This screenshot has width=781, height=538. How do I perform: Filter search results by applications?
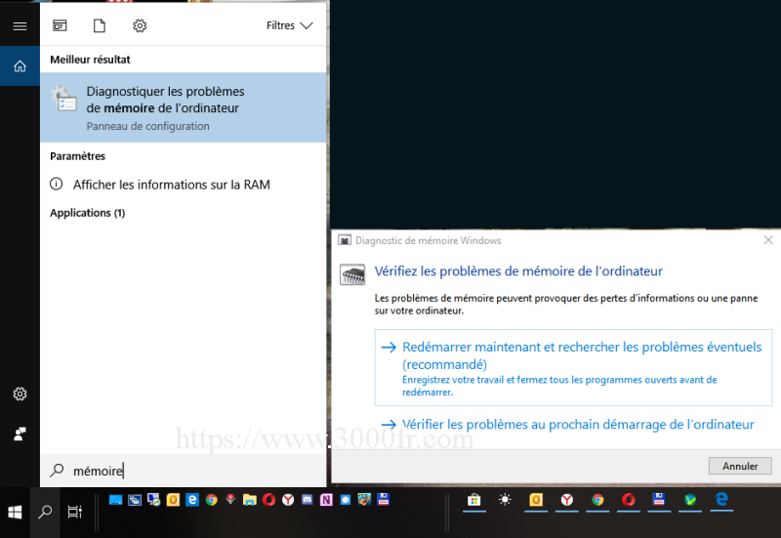(x=60, y=25)
